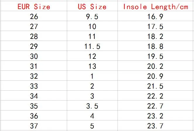Select the US Size header cell

pyautogui.click(x=92, y=6)
